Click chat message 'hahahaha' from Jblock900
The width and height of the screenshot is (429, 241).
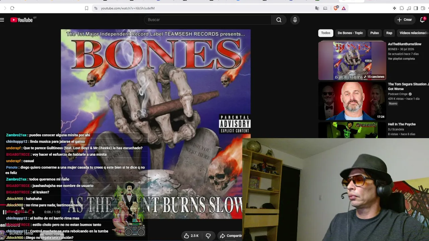[34, 199]
